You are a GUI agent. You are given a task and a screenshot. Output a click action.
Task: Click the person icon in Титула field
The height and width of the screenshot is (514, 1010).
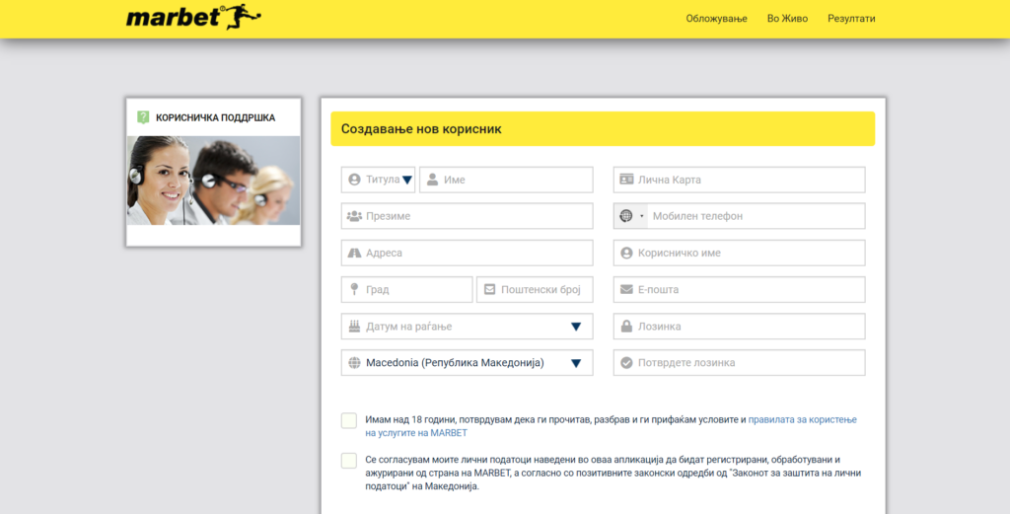pyautogui.click(x=354, y=180)
